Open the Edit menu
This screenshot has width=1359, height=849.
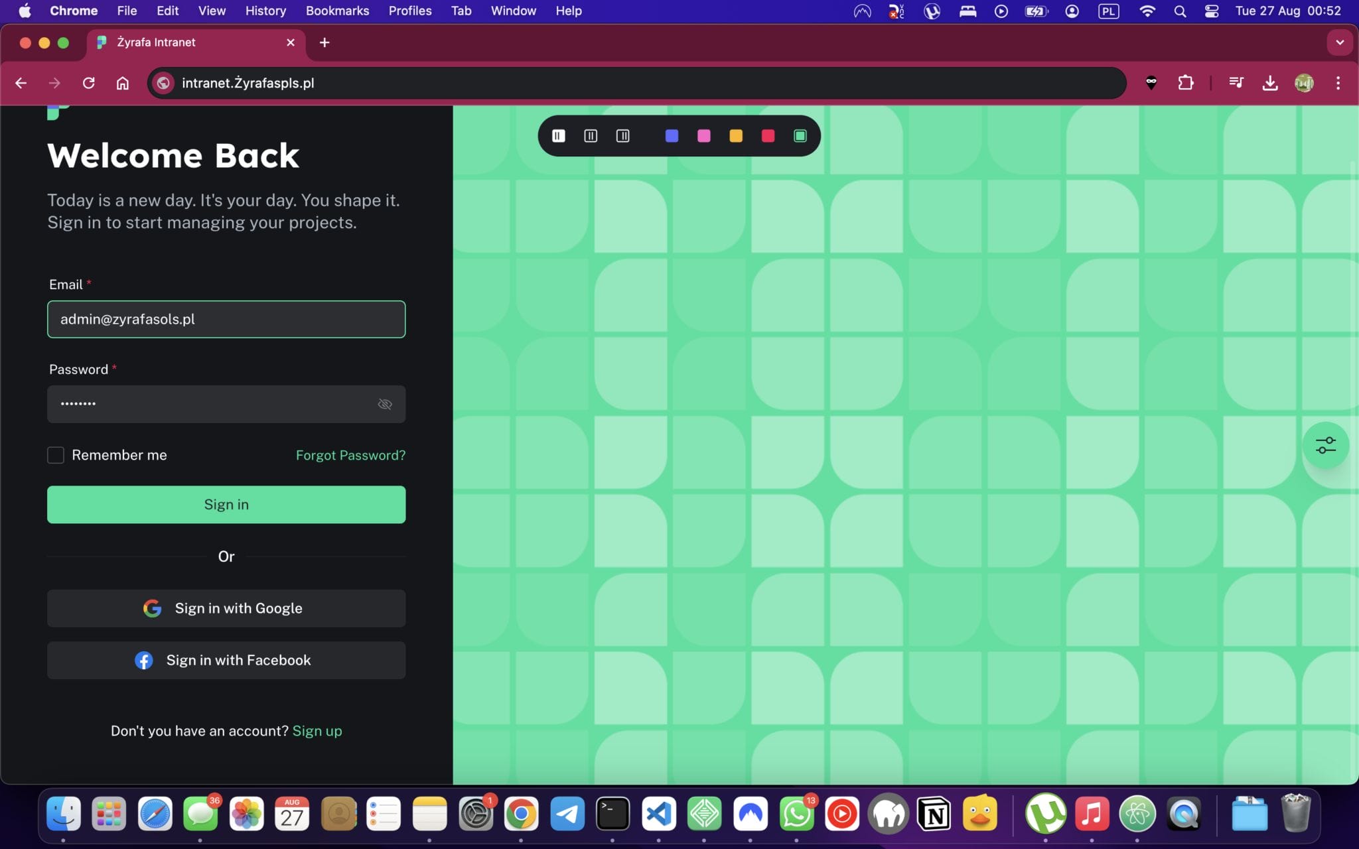tap(167, 11)
